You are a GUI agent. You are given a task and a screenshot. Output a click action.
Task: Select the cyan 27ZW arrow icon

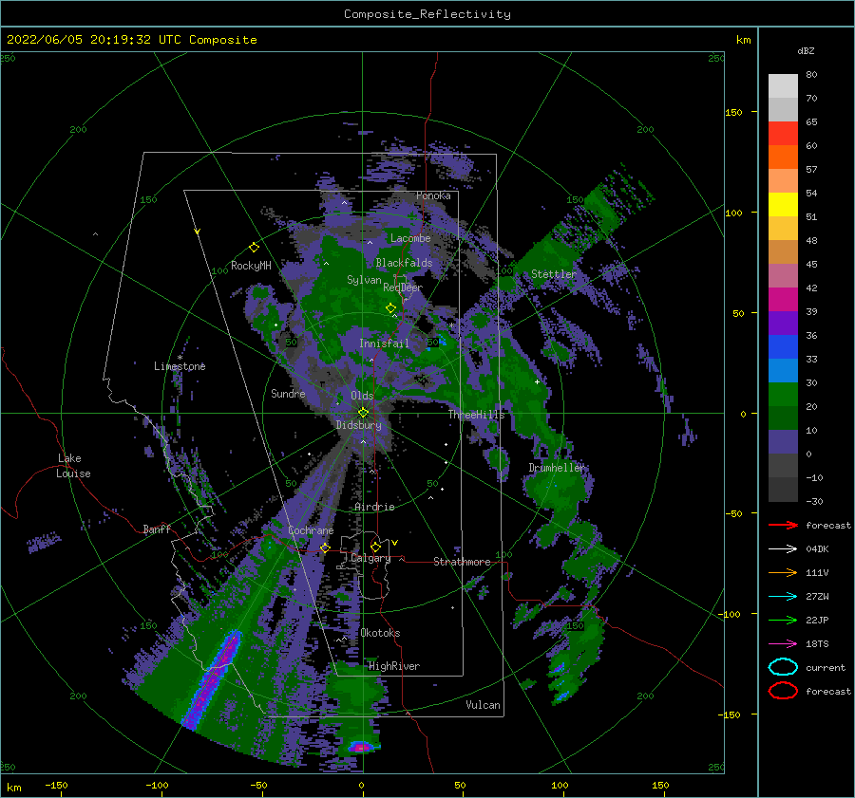point(783,597)
